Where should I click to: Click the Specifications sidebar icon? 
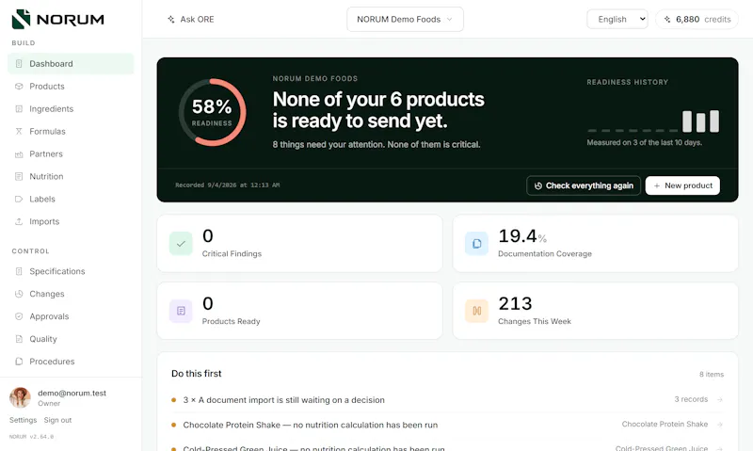pyautogui.click(x=19, y=271)
